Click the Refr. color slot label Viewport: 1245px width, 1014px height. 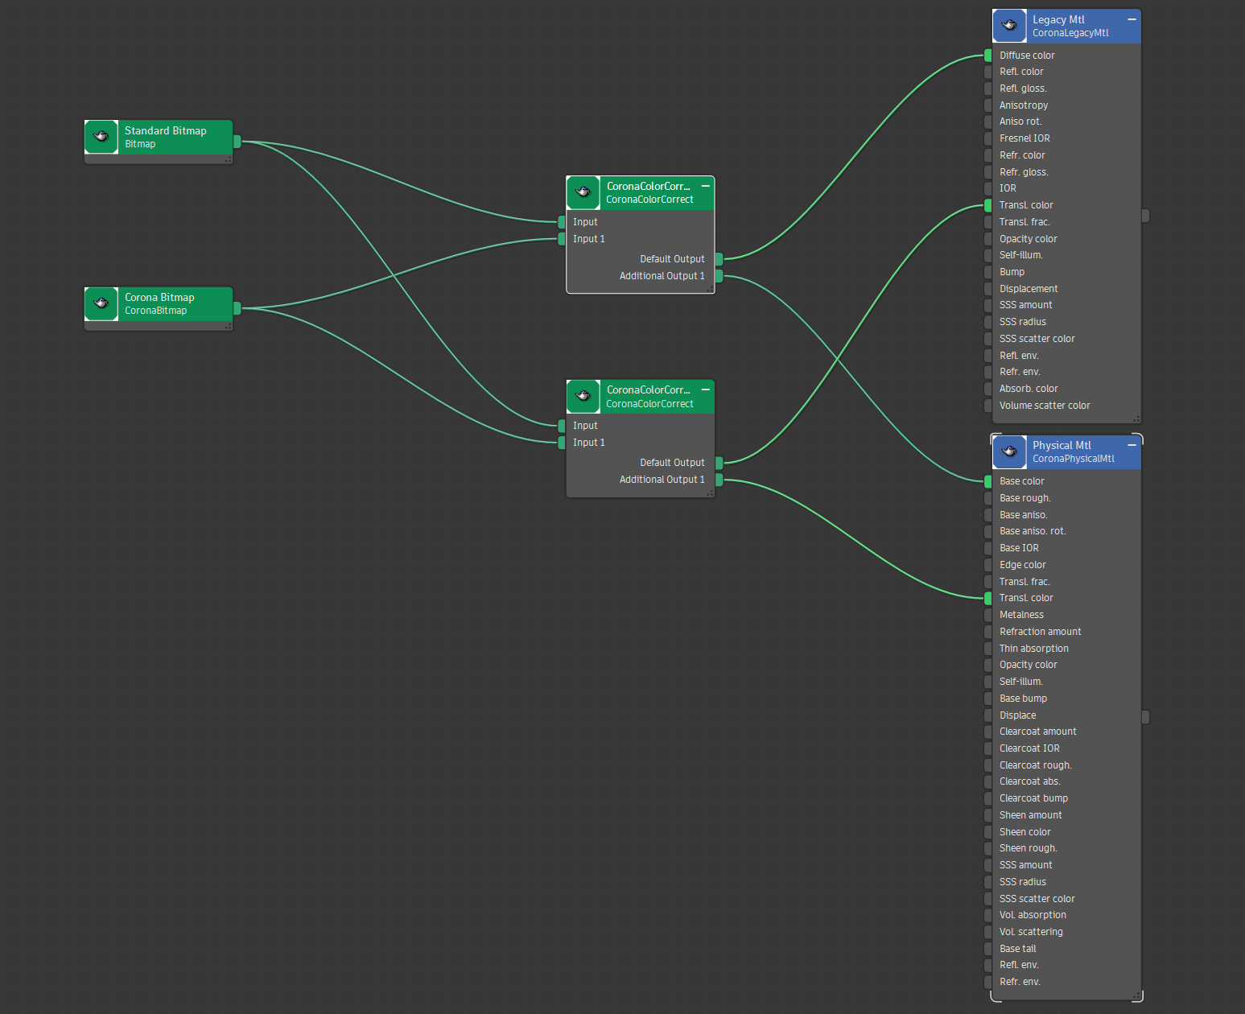[1022, 155]
